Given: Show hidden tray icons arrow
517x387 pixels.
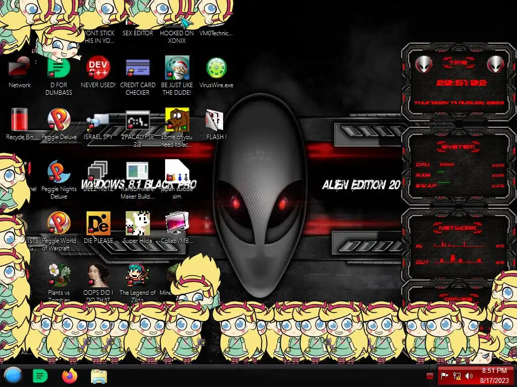Looking at the screenshot, I should 430,376.
